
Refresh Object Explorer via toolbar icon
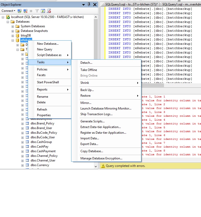43,11
